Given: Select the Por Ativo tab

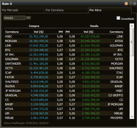Looking at the screenshot, I should pyautogui.click(x=110, y=10).
